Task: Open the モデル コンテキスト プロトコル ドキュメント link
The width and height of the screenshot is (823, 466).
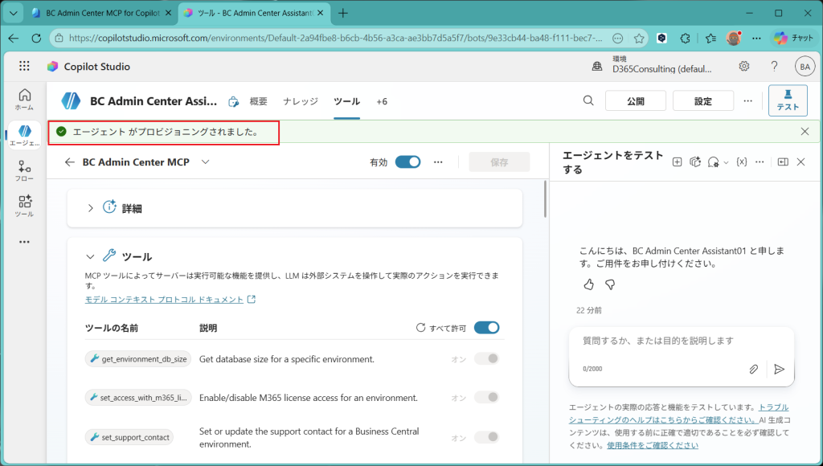Action: [164, 300]
